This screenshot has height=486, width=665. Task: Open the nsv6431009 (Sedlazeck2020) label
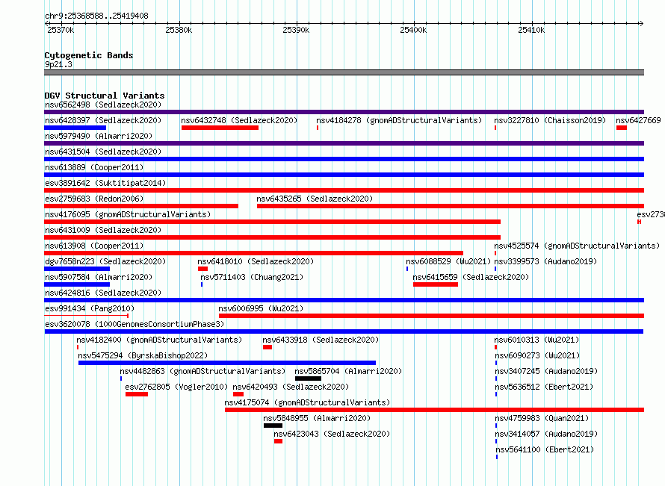[x=103, y=230]
